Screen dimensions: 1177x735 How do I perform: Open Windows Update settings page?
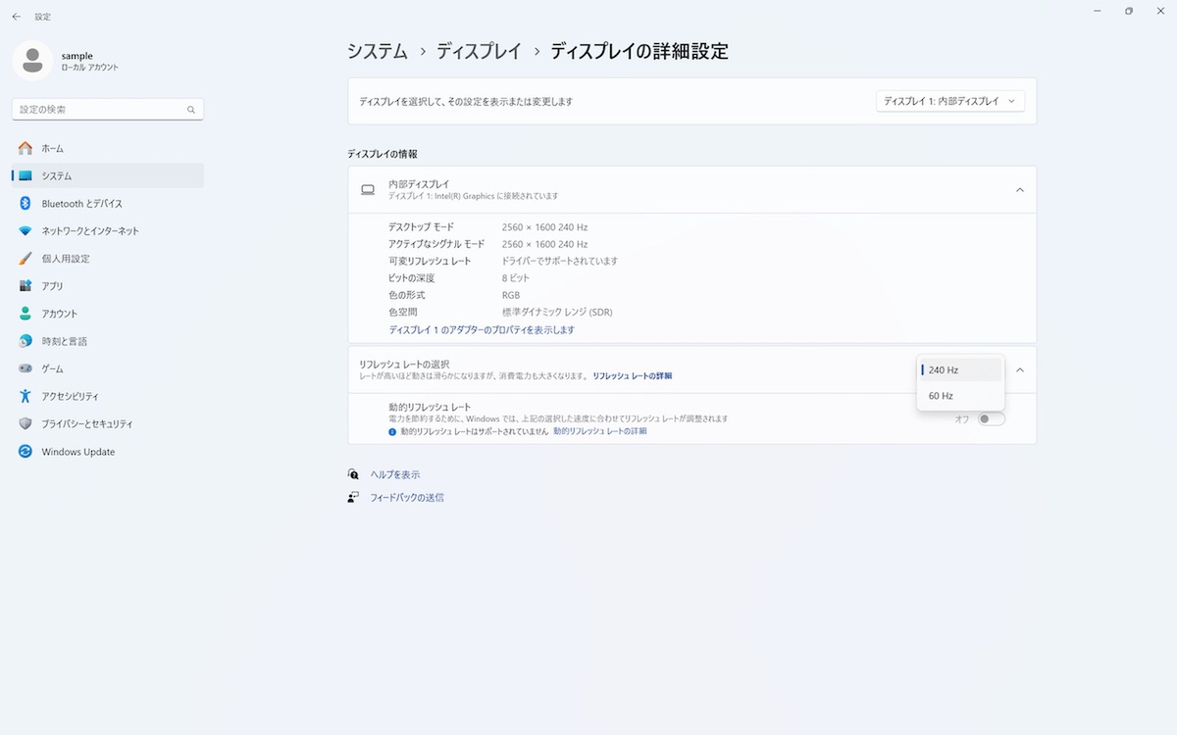108,452
